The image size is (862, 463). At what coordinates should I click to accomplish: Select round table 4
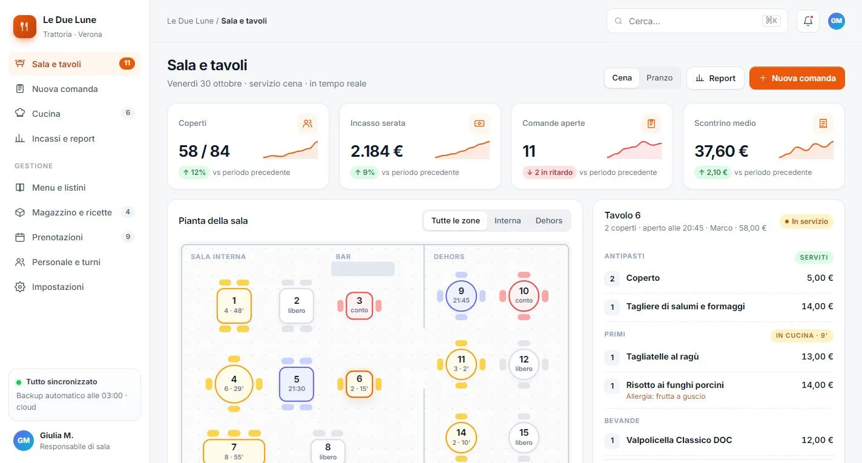(234, 384)
